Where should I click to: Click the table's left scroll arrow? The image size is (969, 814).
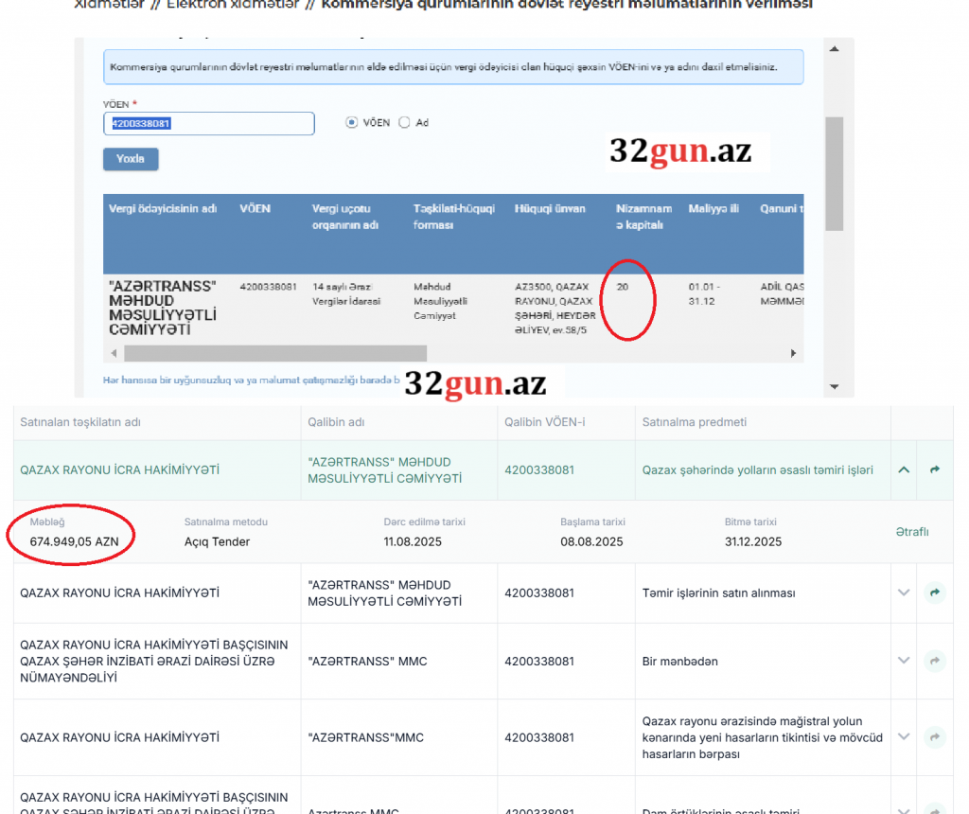pos(114,354)
